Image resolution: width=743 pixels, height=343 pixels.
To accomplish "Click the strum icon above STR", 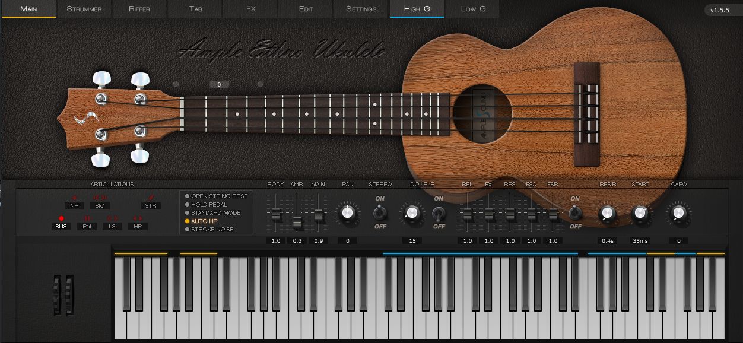I will point(151,198).
